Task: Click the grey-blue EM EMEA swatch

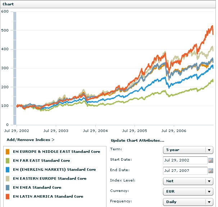Action: (8, 187)
